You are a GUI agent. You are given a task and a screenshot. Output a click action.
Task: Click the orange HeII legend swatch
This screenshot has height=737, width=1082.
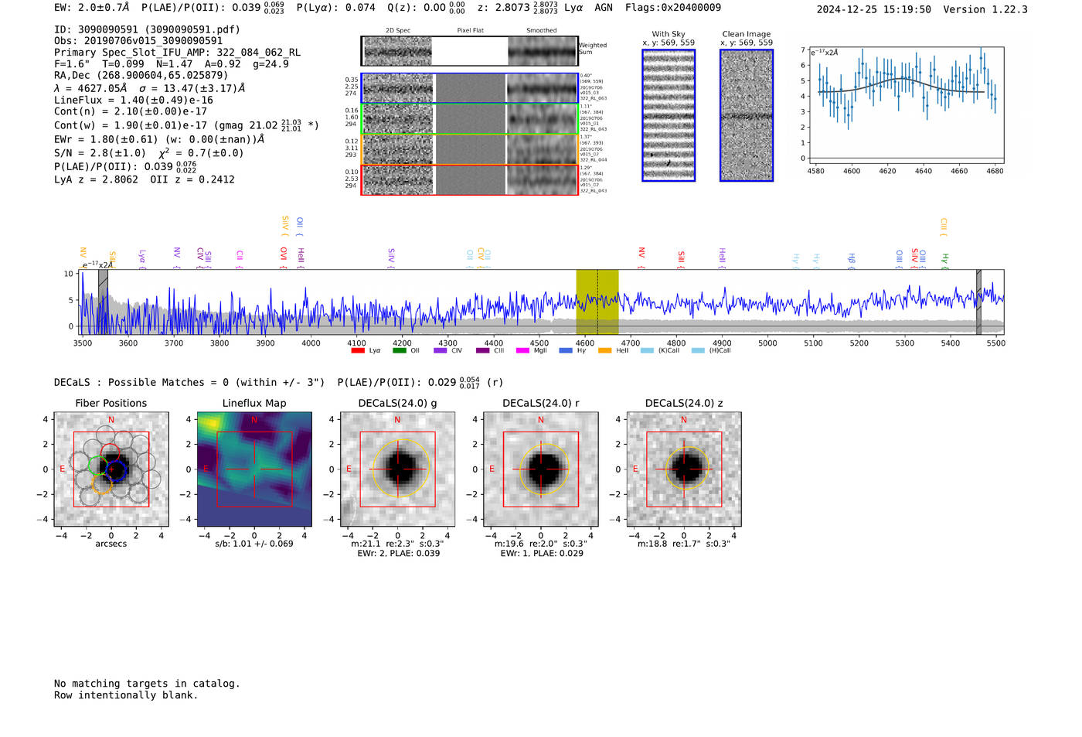[604, 350]
